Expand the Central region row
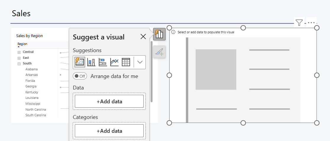The image size is (330, 141). coord(19,52)
